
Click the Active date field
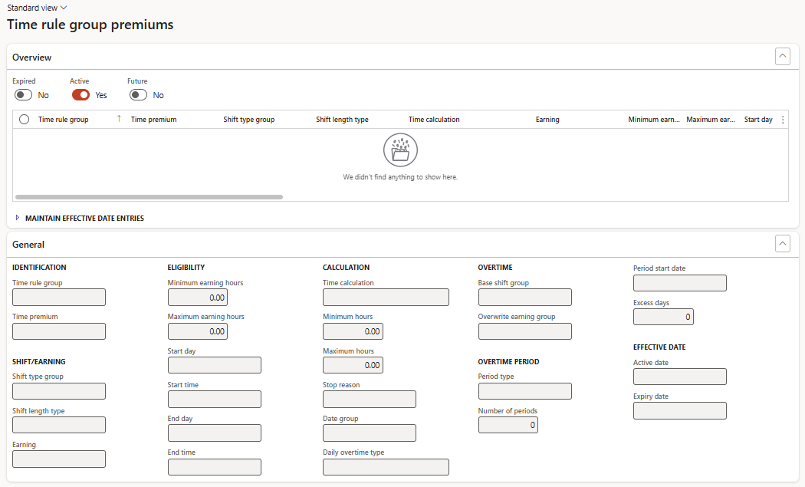(680, 377)
